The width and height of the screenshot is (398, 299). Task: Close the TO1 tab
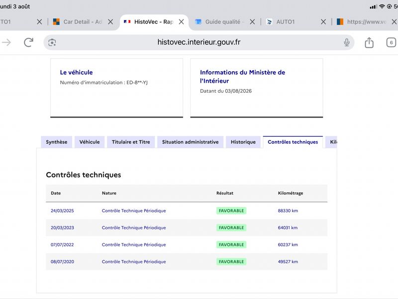tap(39, 22)
